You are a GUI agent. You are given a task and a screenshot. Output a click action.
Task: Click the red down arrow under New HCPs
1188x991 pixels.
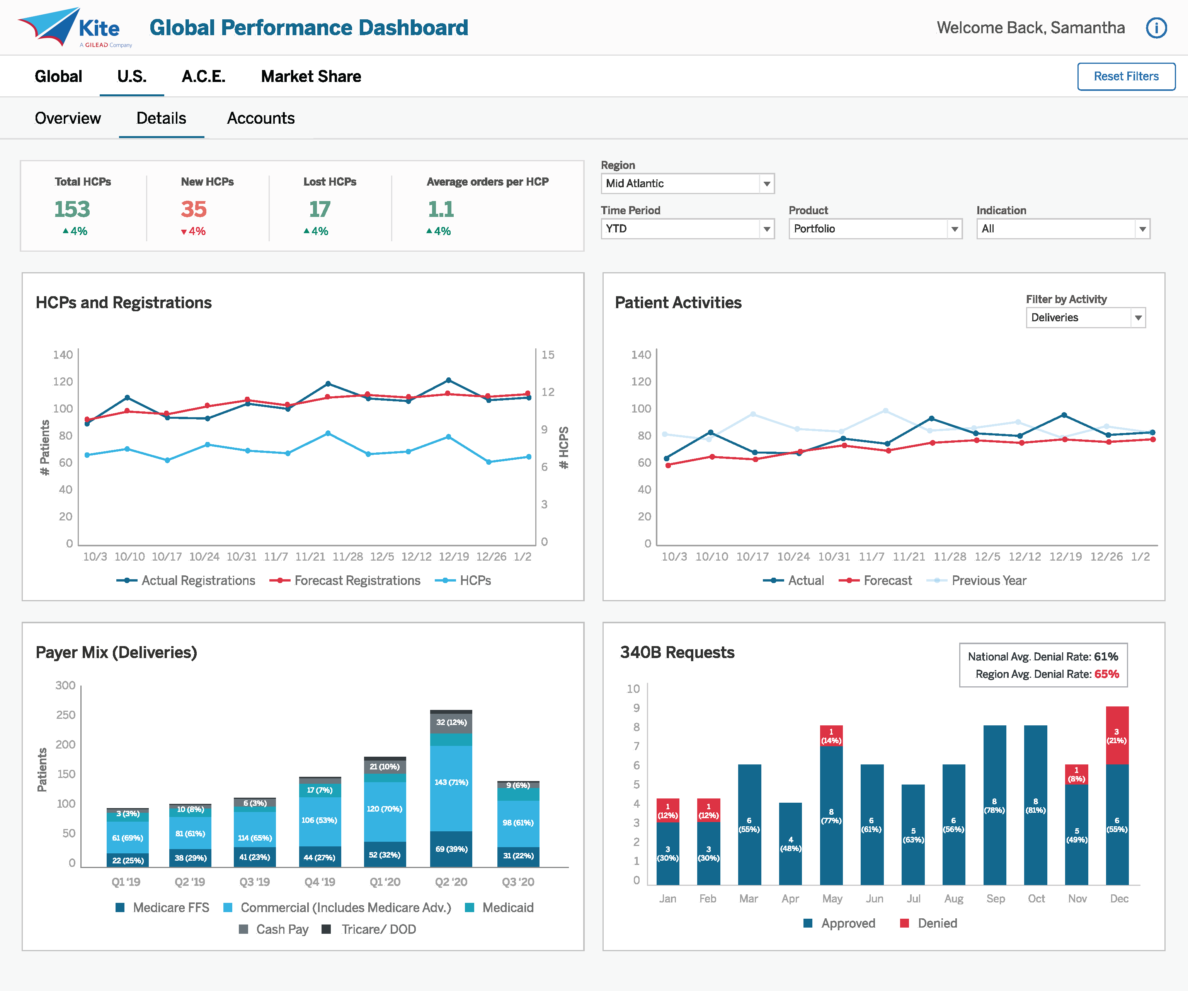tap(184, 231)
